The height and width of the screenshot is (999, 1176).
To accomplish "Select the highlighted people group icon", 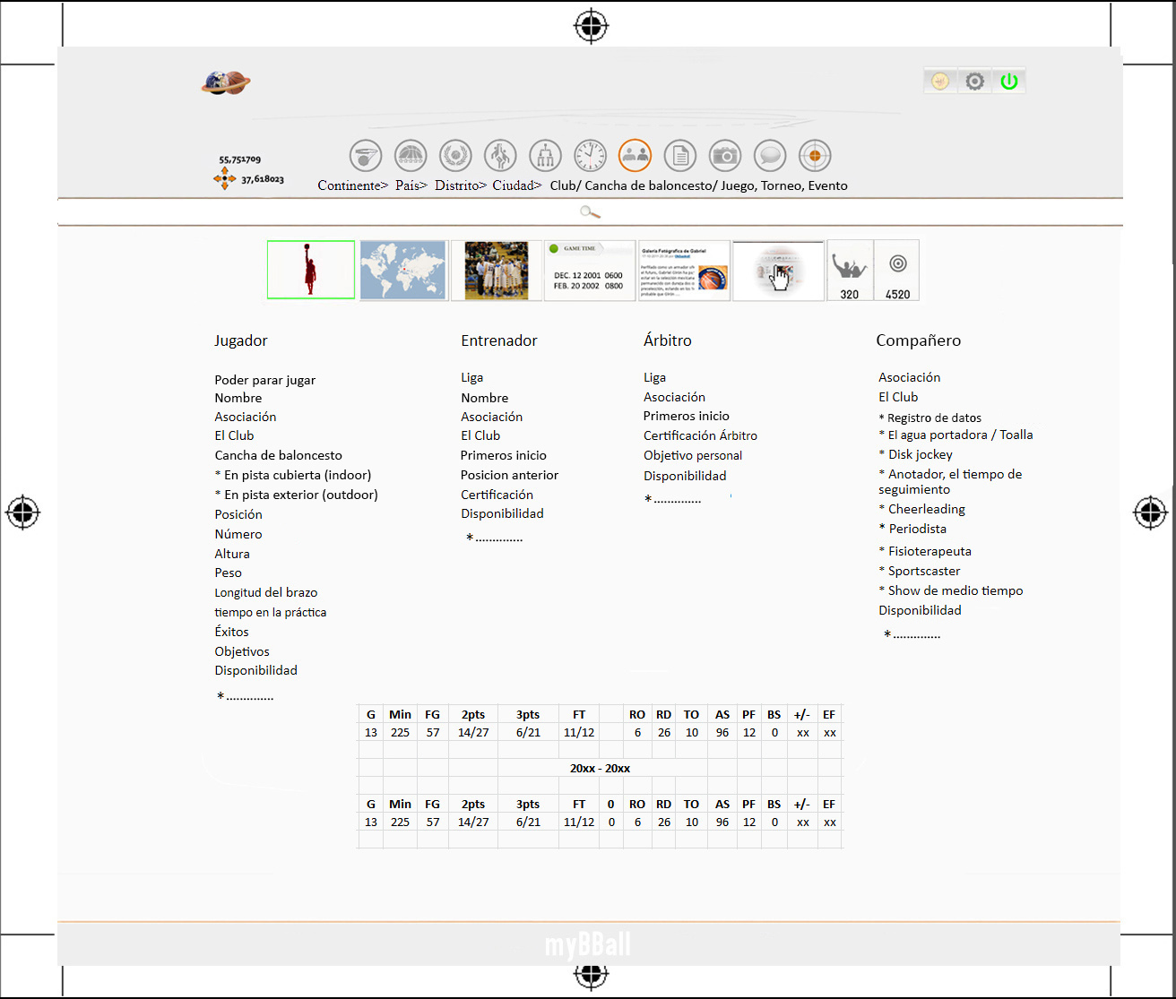I will (635, 156).
